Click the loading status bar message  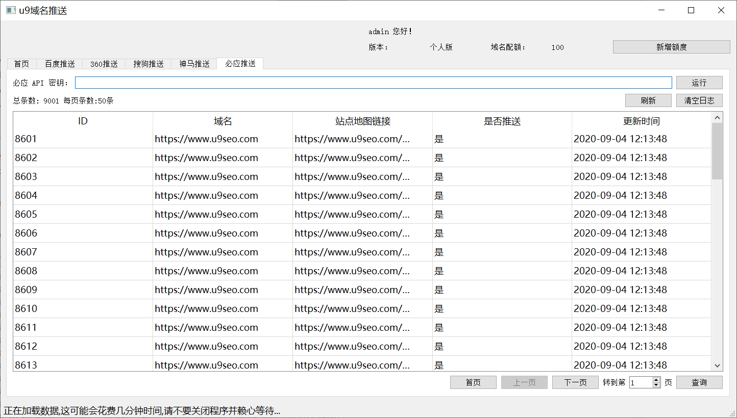point(142,411)
